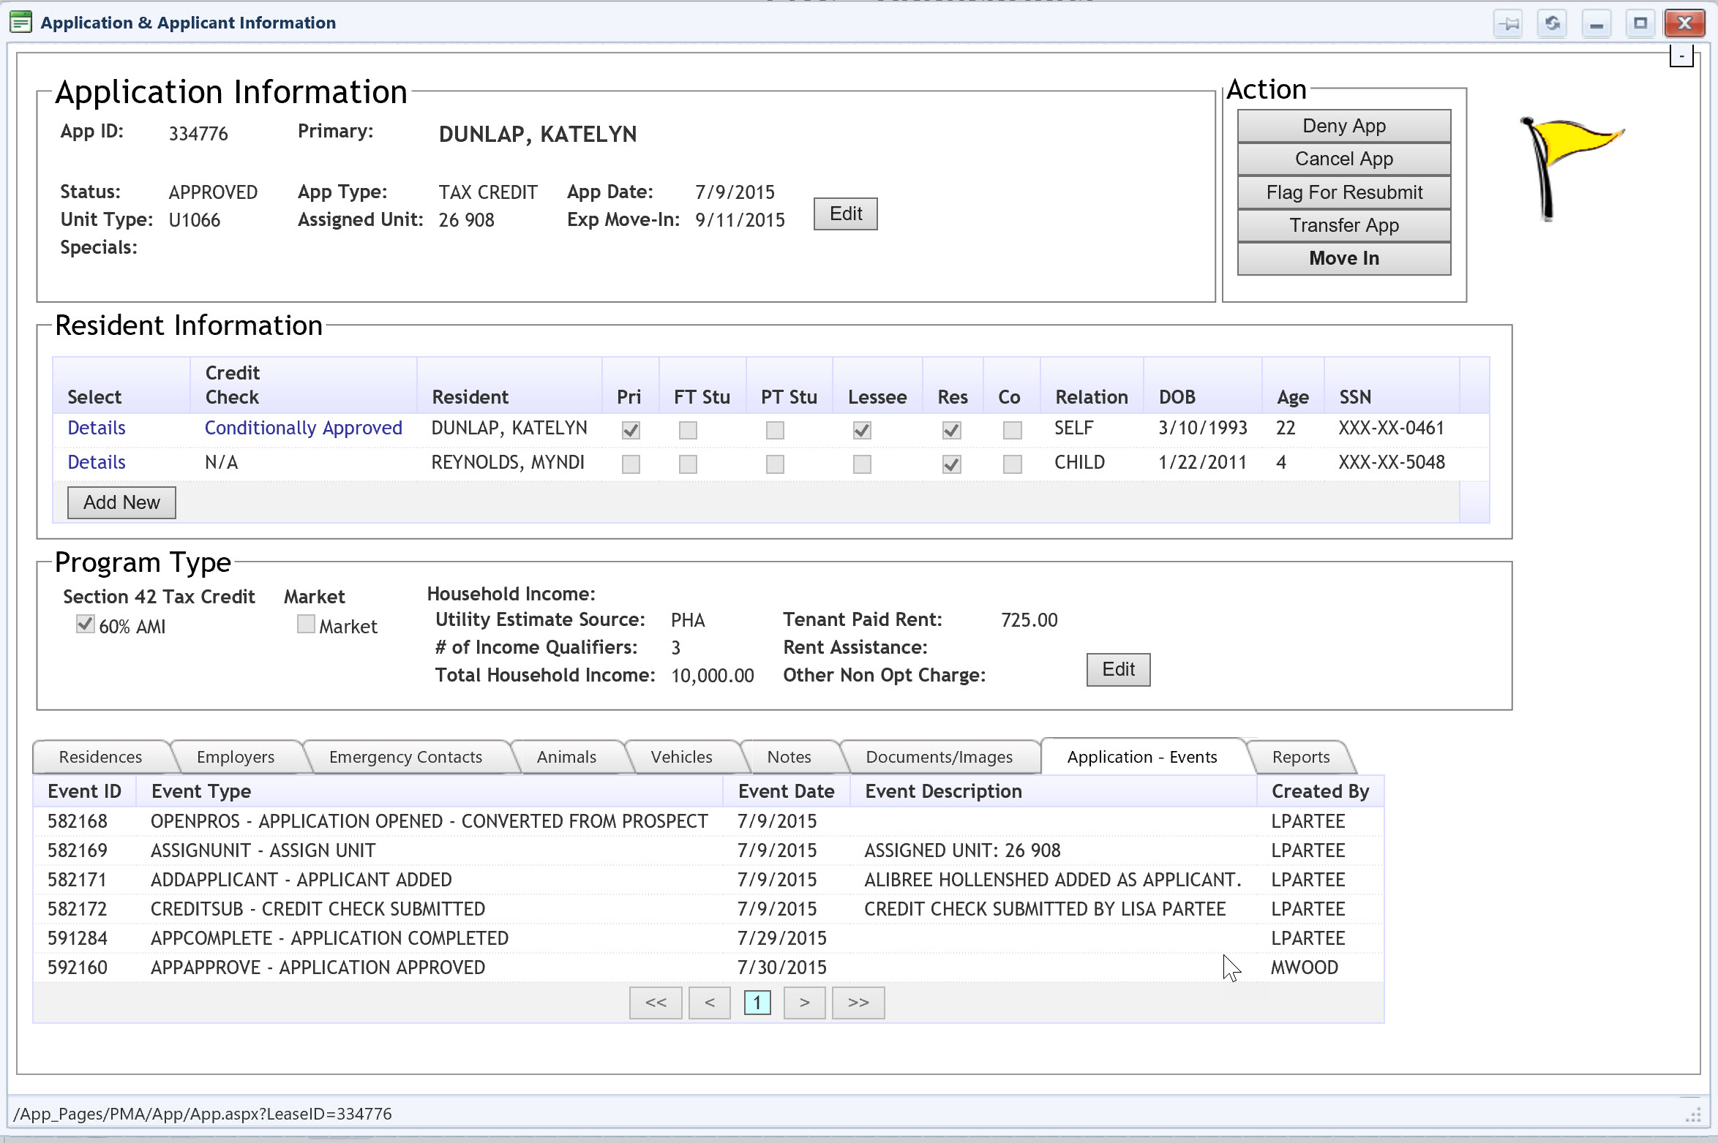The width and height of the screenshot is (1718, 1143).
Task: Jump to last events page
Action: pyautogui.click(x=858, y=1003)
